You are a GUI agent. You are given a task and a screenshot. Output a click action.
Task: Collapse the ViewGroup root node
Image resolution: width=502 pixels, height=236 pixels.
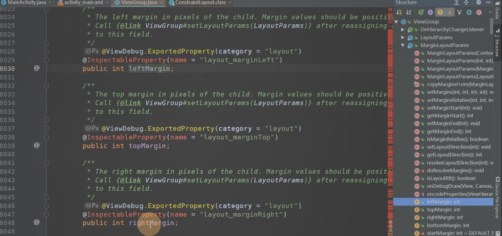397,22
